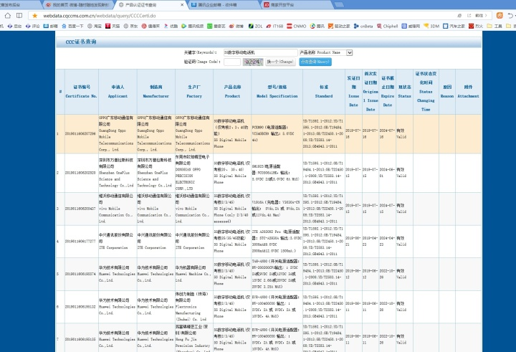Click the captcha image a224
Screen dimensions: 516x352
click(x=253, y=62)
